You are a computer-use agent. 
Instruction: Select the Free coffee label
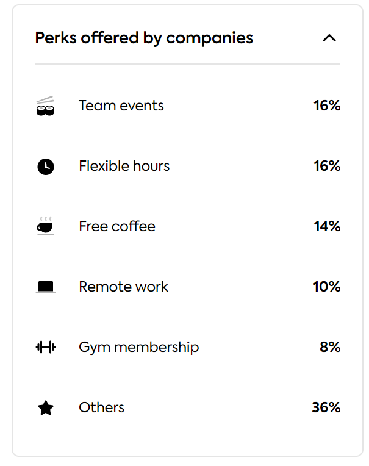point(117,226)
